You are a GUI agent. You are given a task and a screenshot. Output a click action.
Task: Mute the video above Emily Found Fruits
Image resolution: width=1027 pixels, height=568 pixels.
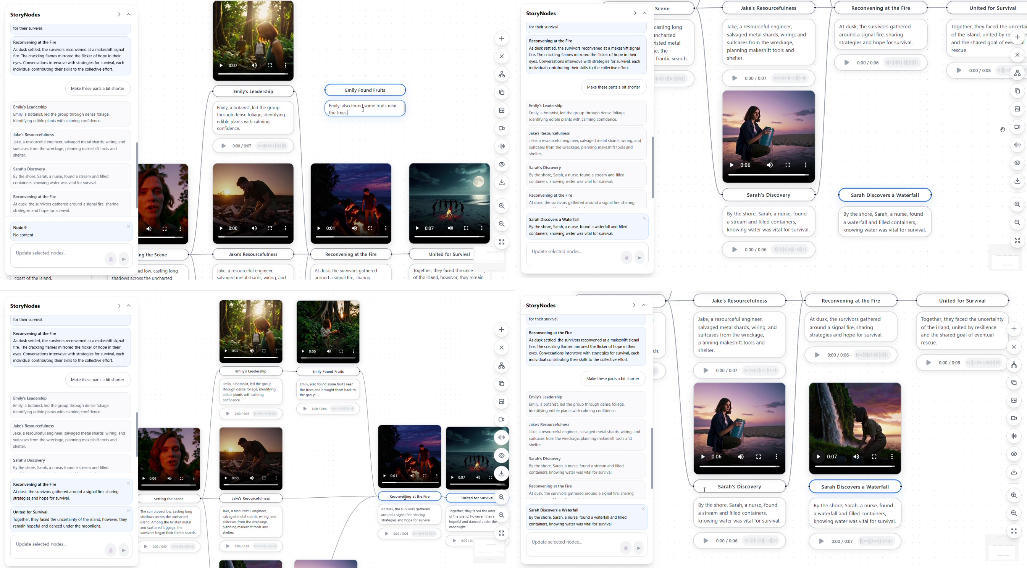(329, 351)
